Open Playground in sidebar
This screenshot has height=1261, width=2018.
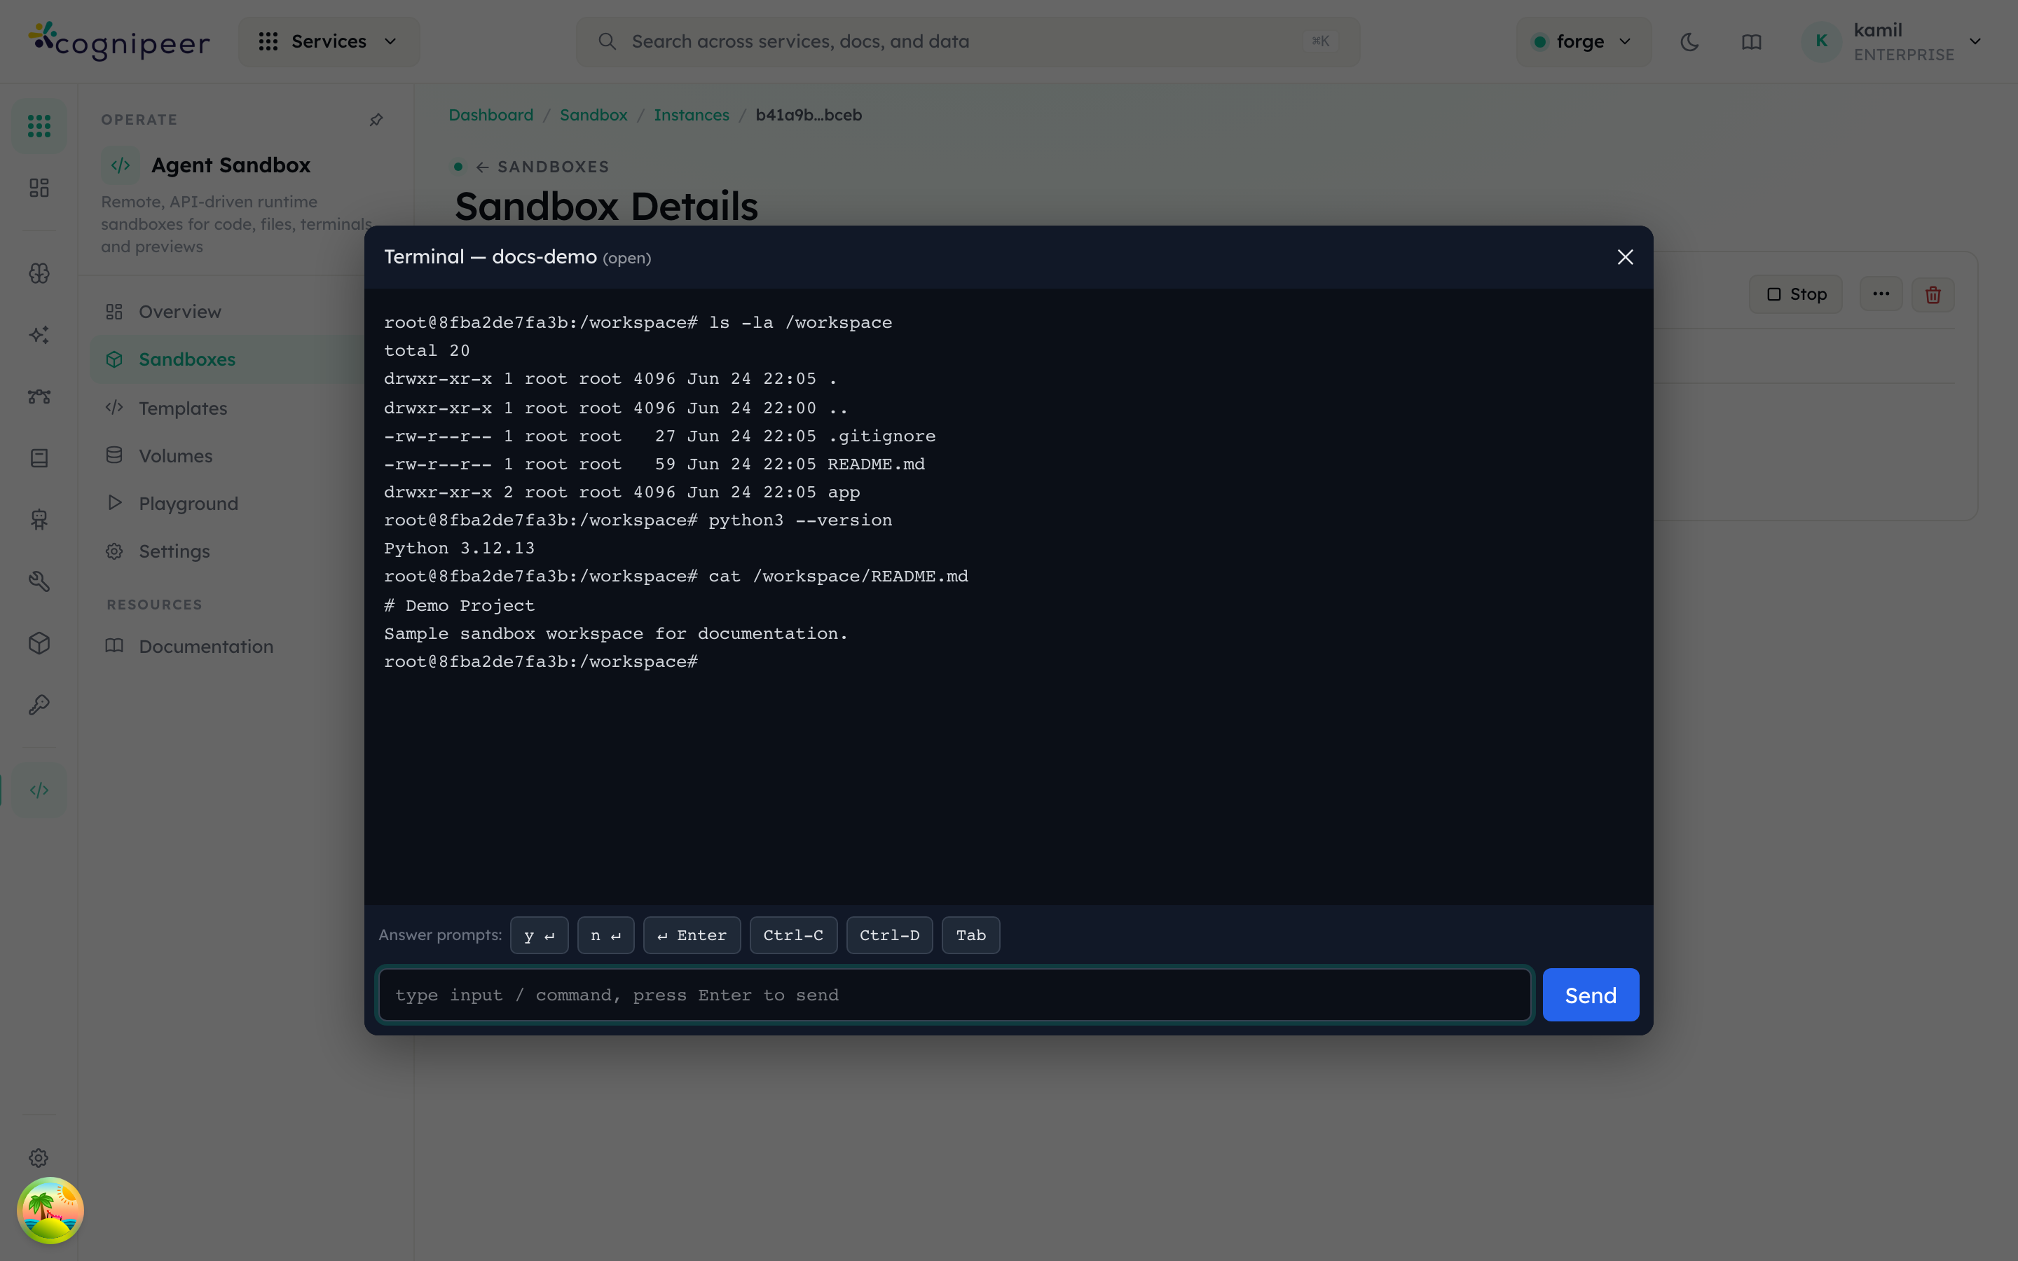tap(188, 504)
